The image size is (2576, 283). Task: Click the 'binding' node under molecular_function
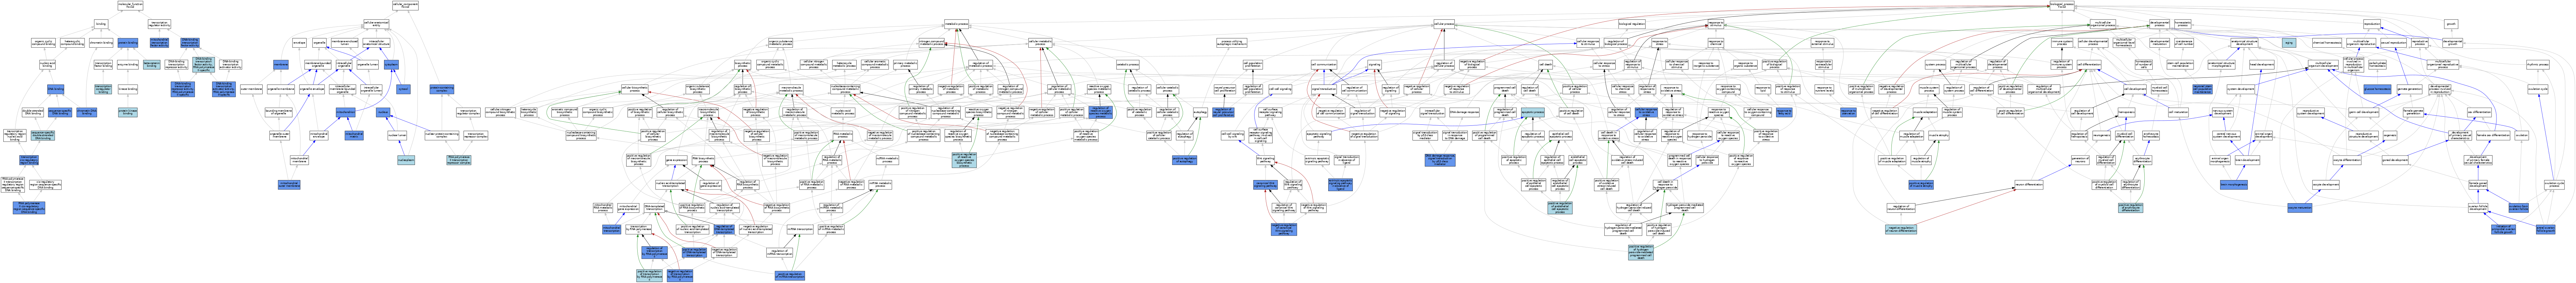[x=101, y=24]
